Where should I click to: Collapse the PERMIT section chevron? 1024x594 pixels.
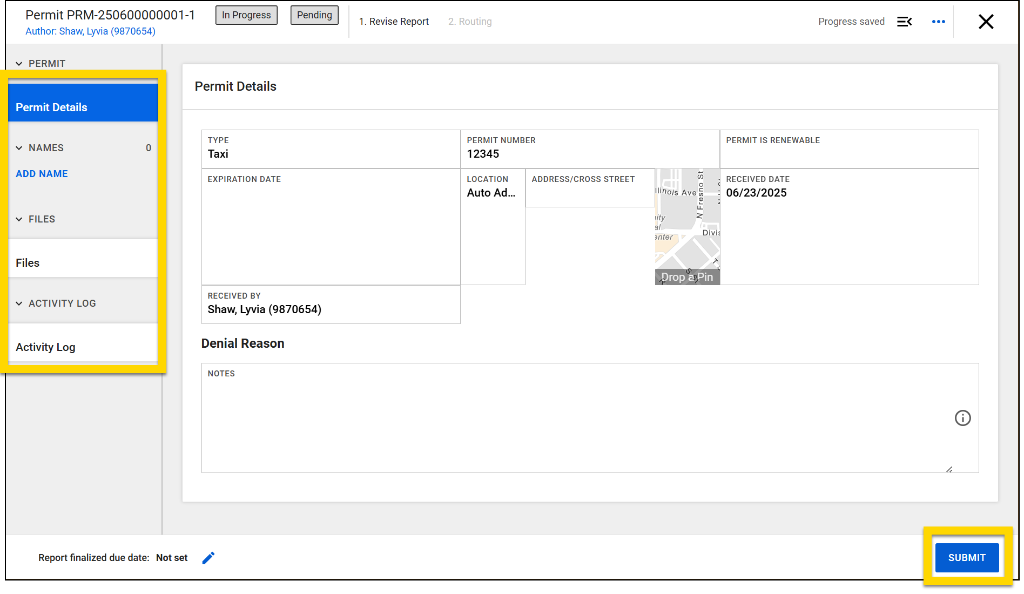pos(19,64)
